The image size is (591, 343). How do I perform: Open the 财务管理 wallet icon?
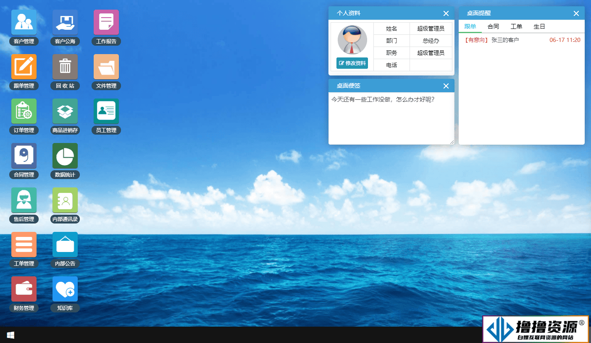[x=24, y=289]
